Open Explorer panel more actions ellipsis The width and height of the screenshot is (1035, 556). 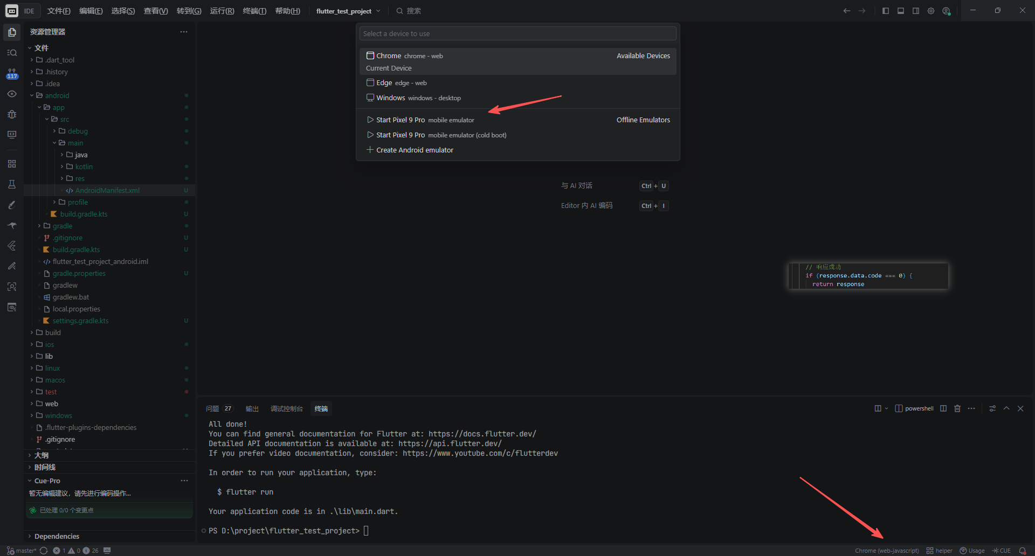click(x=184, y=32)
